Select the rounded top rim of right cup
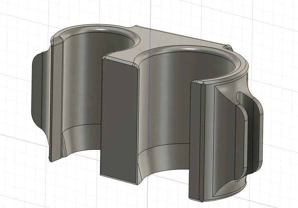This screenshot has height=208, width=298. tap(190, 50)
